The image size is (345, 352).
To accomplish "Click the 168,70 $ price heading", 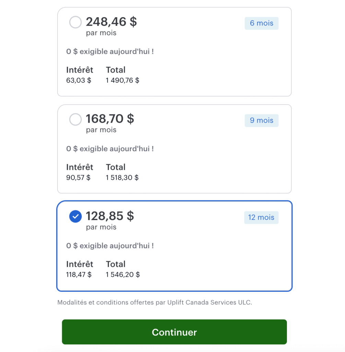I will tap(110, 119).
